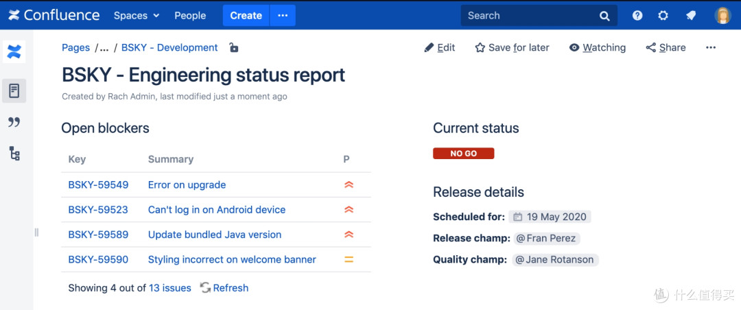Click the Search input field
Viewport: 741px width, 310px height.
coord(539,16)
